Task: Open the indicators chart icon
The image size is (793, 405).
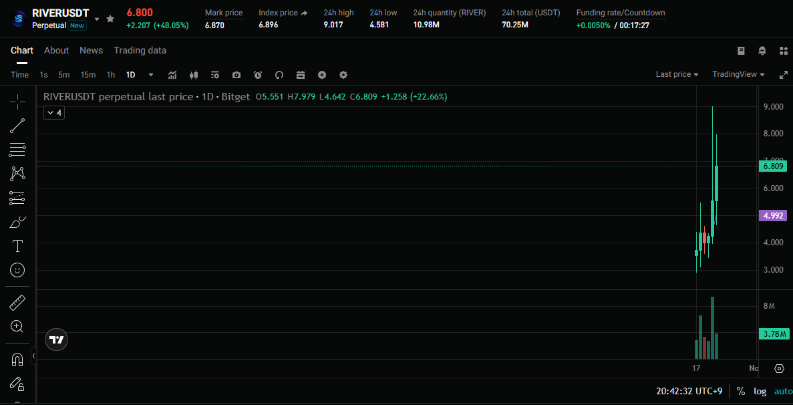Action: [172, 75]
